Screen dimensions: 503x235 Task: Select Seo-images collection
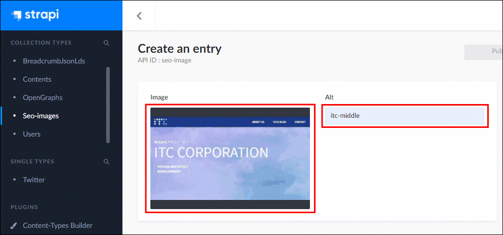41,116
